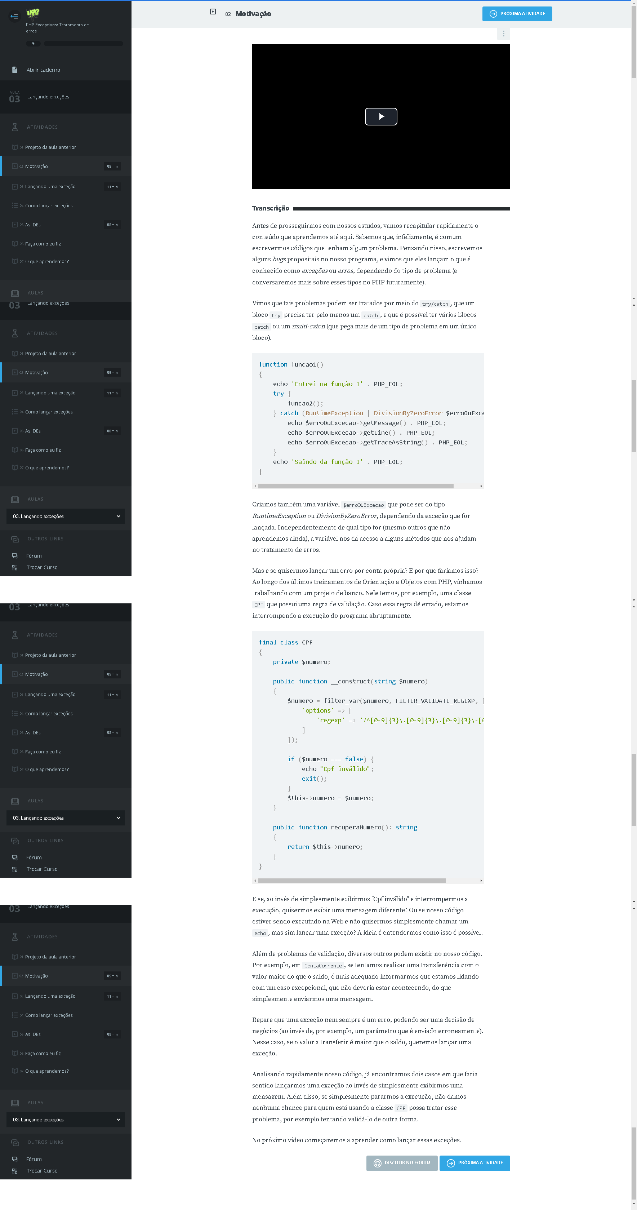Click the back arrow icon beside the course logo
This screenshot has height=1210, width=637.
click(x=14, y=16)
